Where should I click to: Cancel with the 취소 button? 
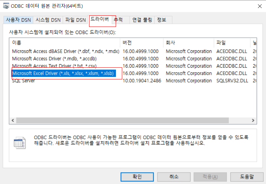[x=174, y=177]
